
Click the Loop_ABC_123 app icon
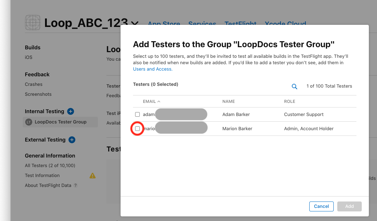pos(33,23)
